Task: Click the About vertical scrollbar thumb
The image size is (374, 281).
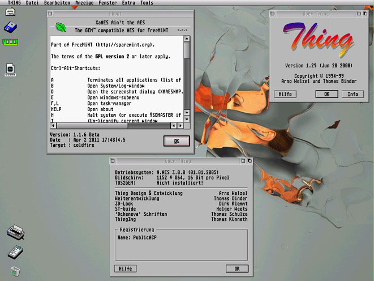Action: (187, 50)
